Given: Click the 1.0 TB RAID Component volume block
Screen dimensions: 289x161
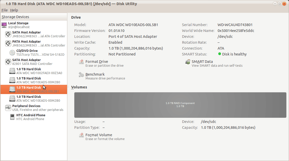Looking at the screenshot, I should (x=180, y=105).
